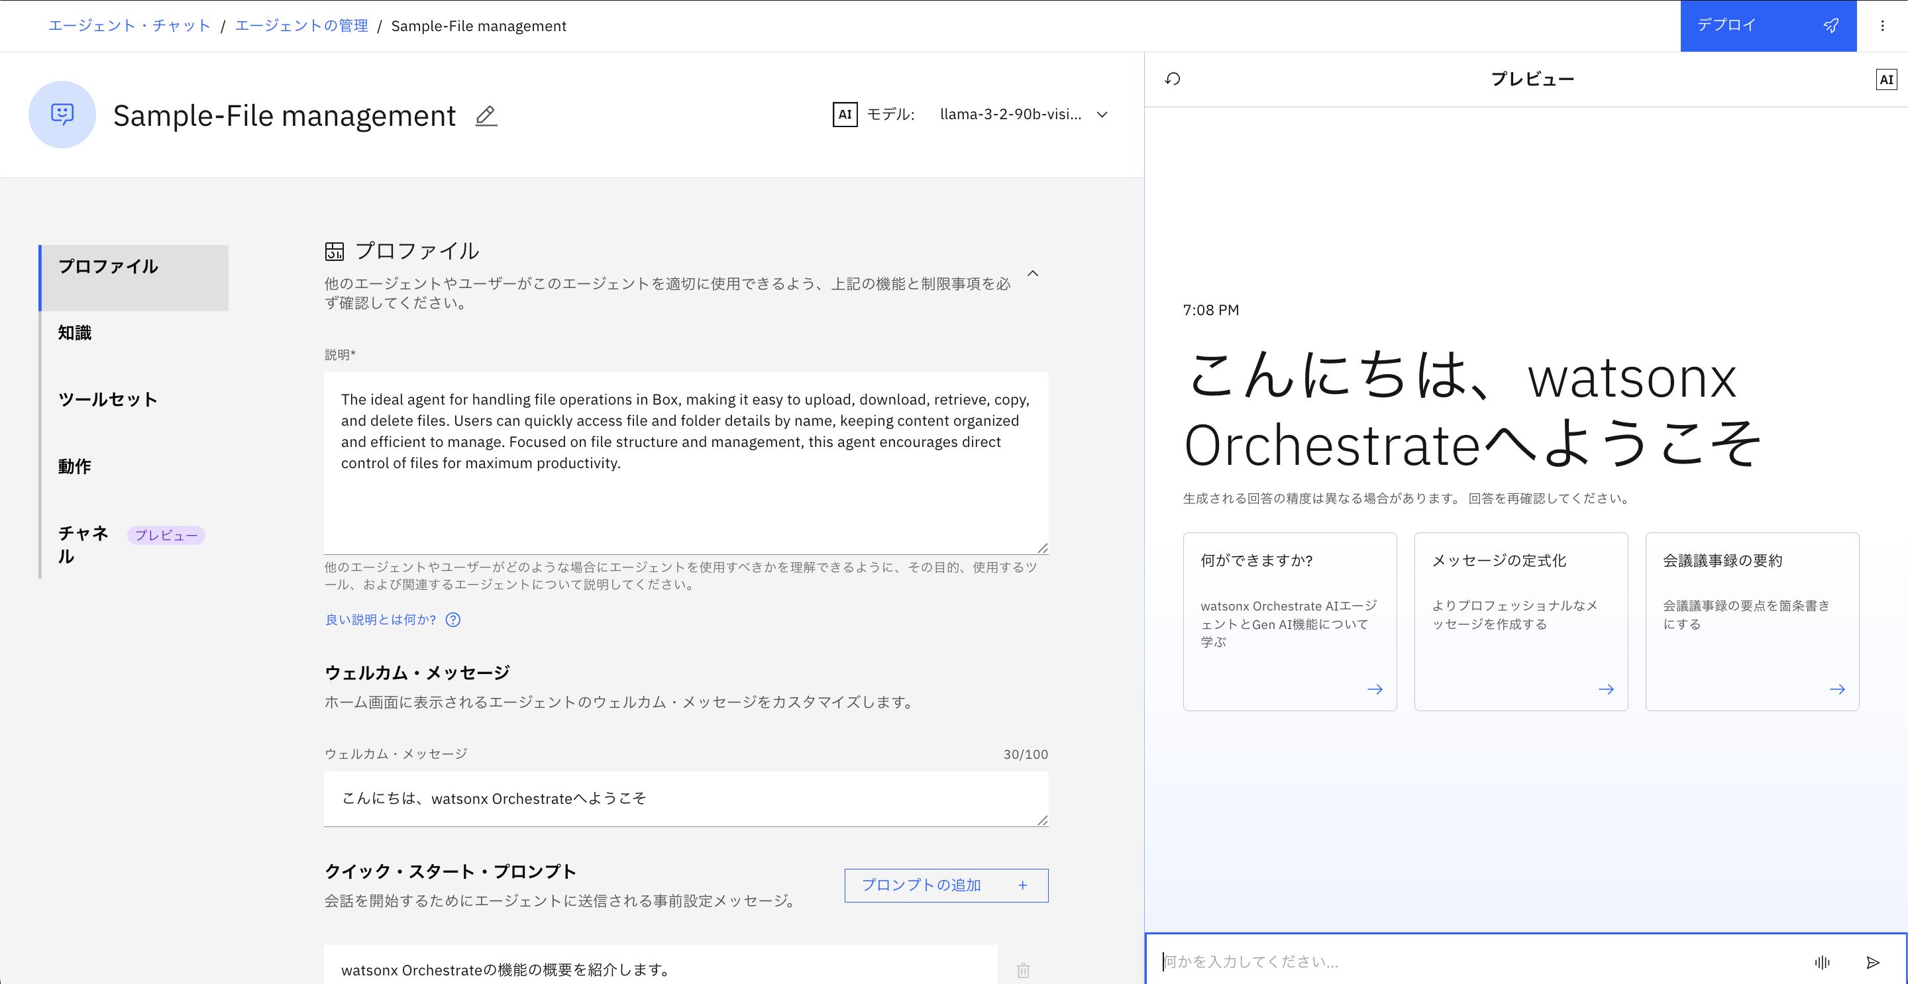Select the ツールセット sidebar tab
The height and width of the screenshot is (984, 1908).
[108, 400]
